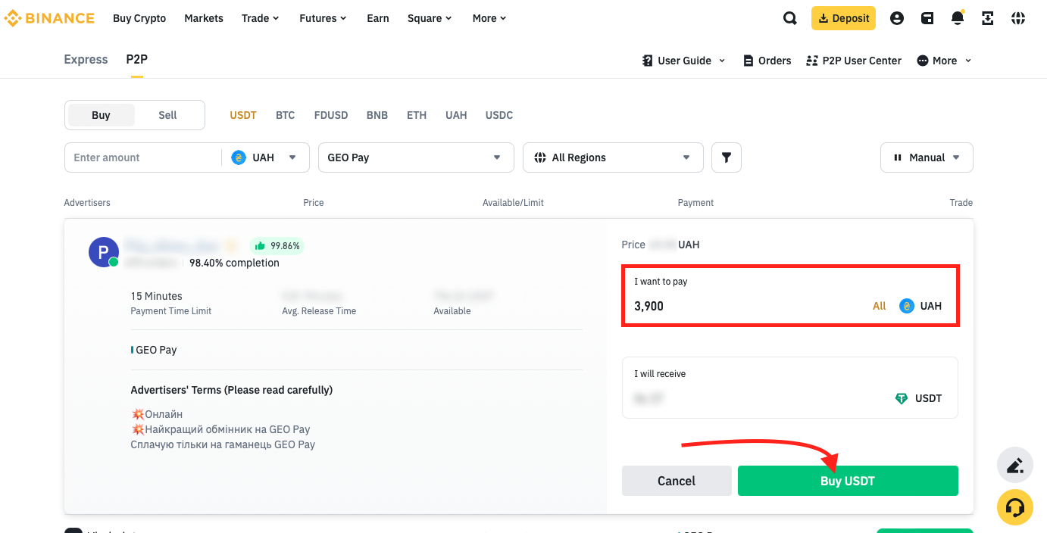Open the search magnifier icon
This screenshot has width=1047, height=533.
pyautogui.click(x=789, y=18)
